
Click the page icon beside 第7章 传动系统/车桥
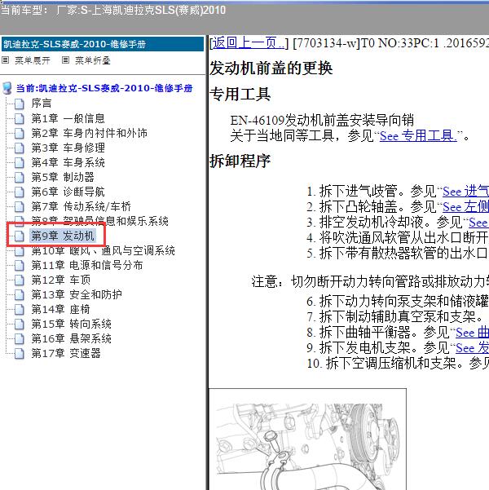[20, 206]
